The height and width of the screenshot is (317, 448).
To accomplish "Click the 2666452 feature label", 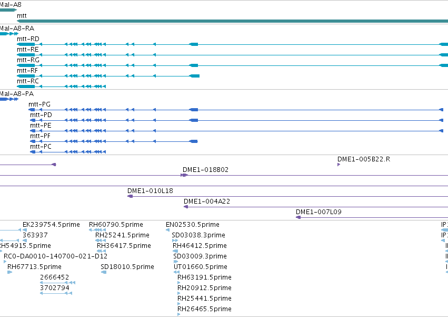I will 55,277.
